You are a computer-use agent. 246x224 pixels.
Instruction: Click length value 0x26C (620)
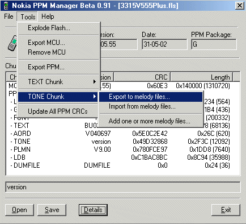pyautogui.click(x=214, y=134)
